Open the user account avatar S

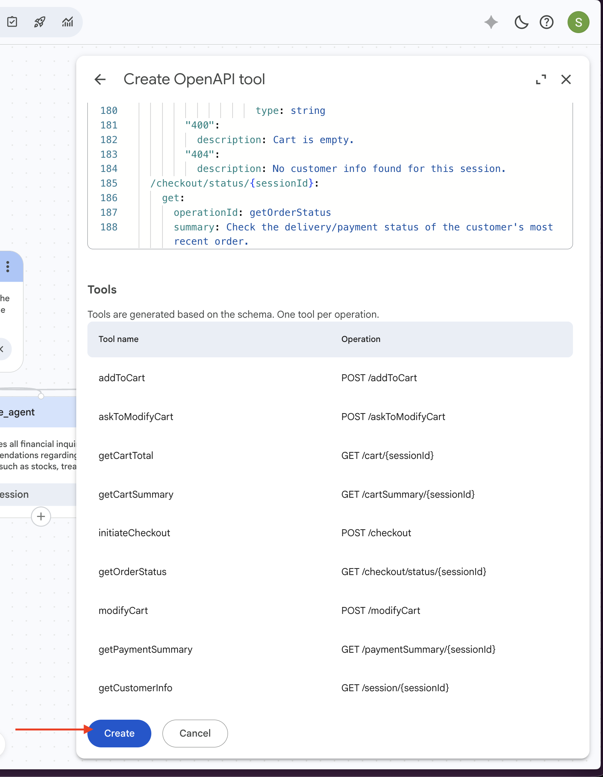[x=578, y=22]
